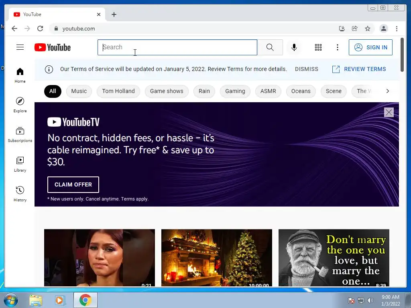Open Windows Explorer from taskbar
This screenshot has height=308, width=411.
36,300
